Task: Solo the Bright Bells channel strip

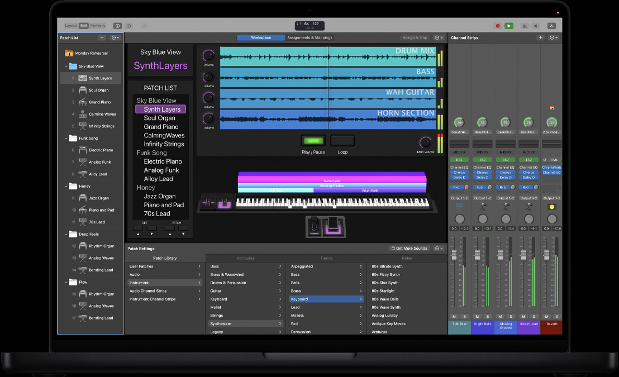Action: pyautogui.click(x=488, y=317)
